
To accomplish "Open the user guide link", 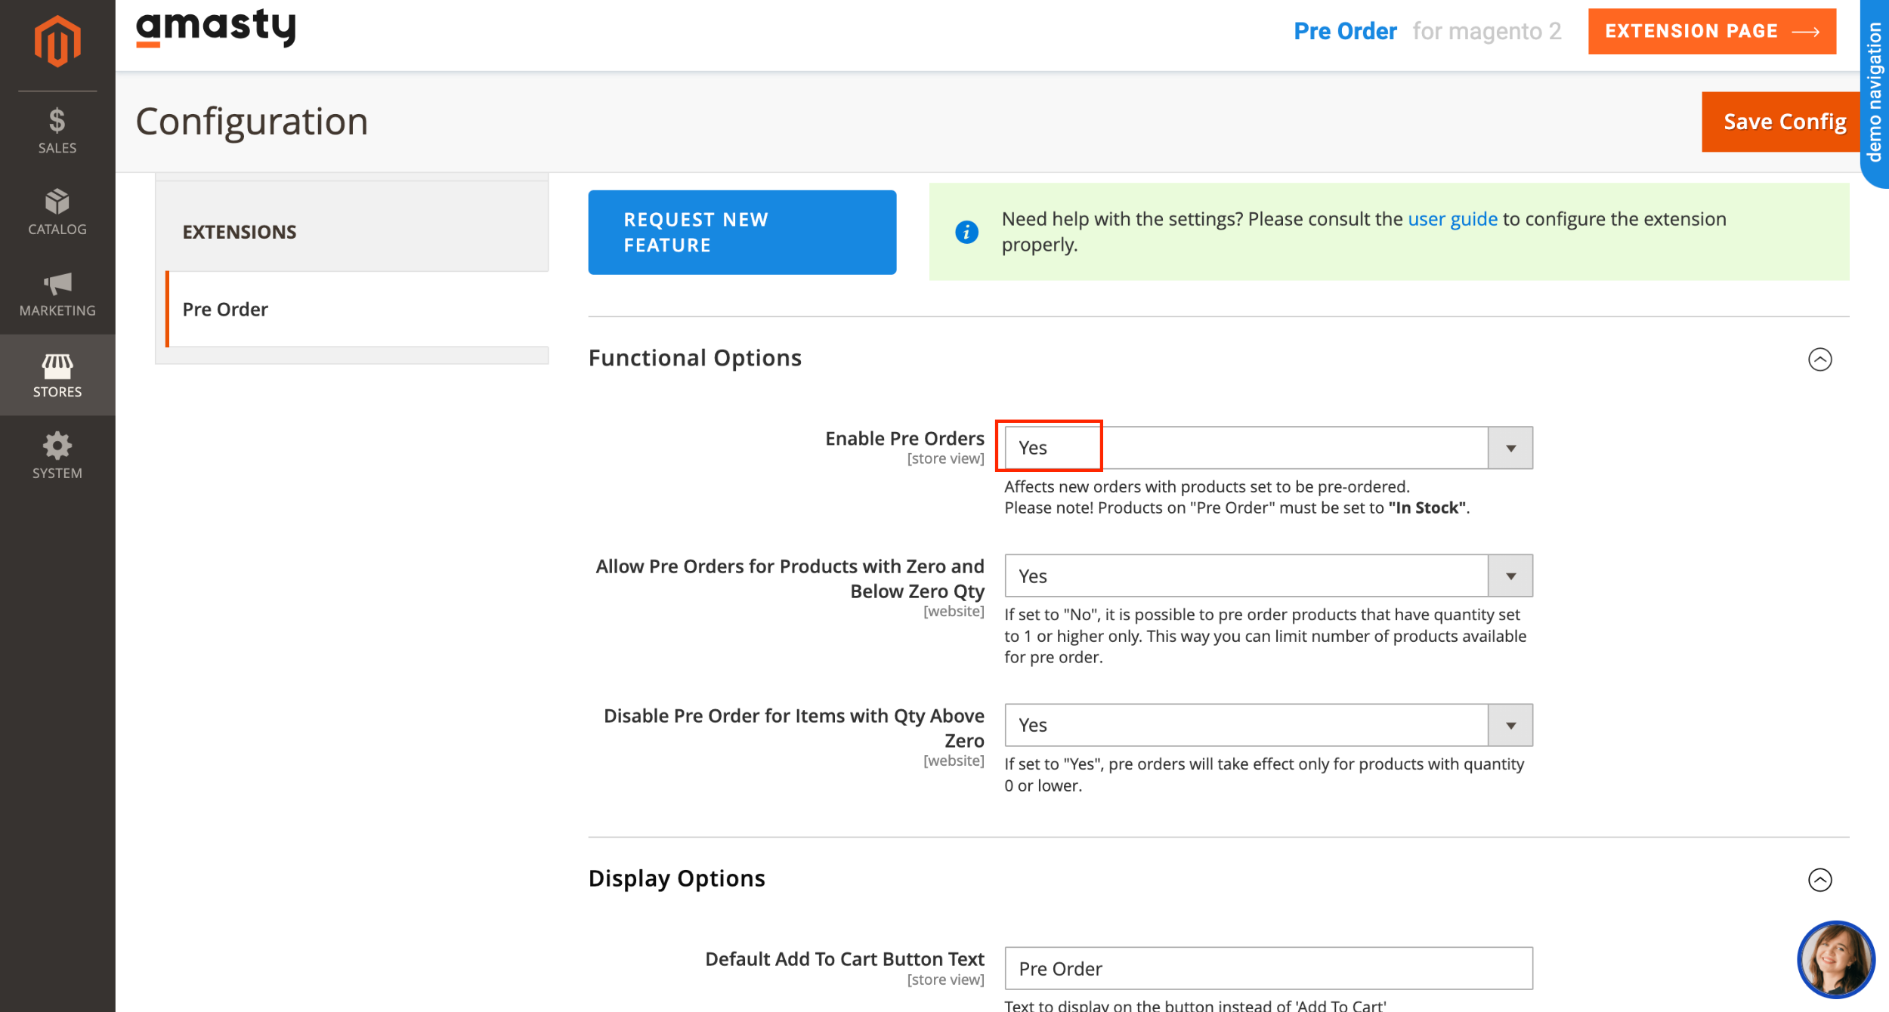I will click(1451, 219).
